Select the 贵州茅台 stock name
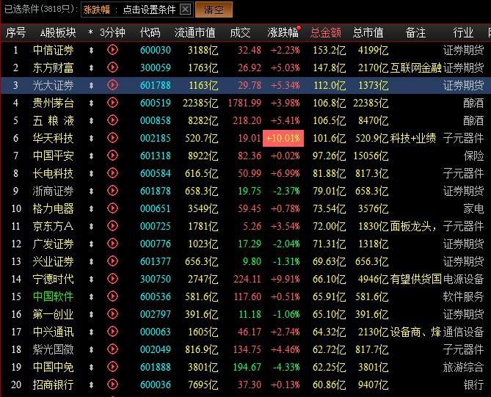This screenshot has height=397, width=491. click(x=54, y=103)
